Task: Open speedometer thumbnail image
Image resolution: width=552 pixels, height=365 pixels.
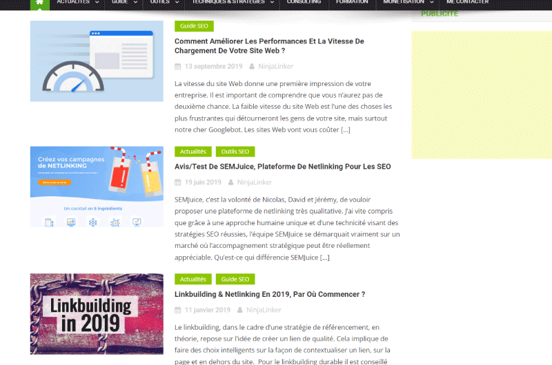Action: pos(97,61)
